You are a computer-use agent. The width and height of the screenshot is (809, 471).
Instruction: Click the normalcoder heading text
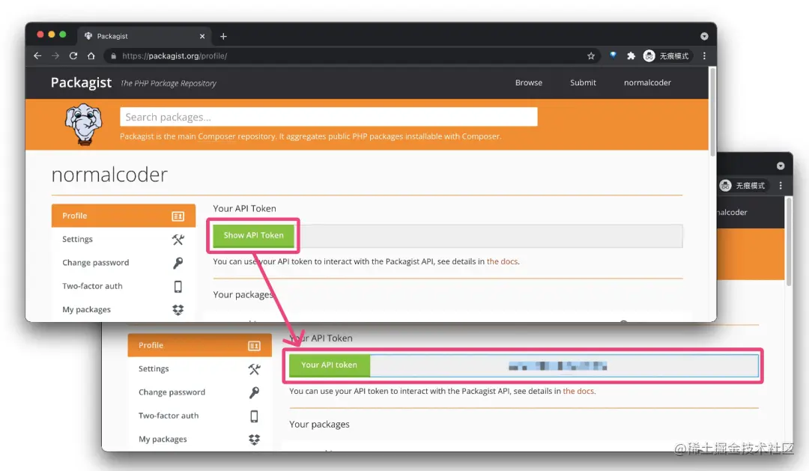[109, 175]
